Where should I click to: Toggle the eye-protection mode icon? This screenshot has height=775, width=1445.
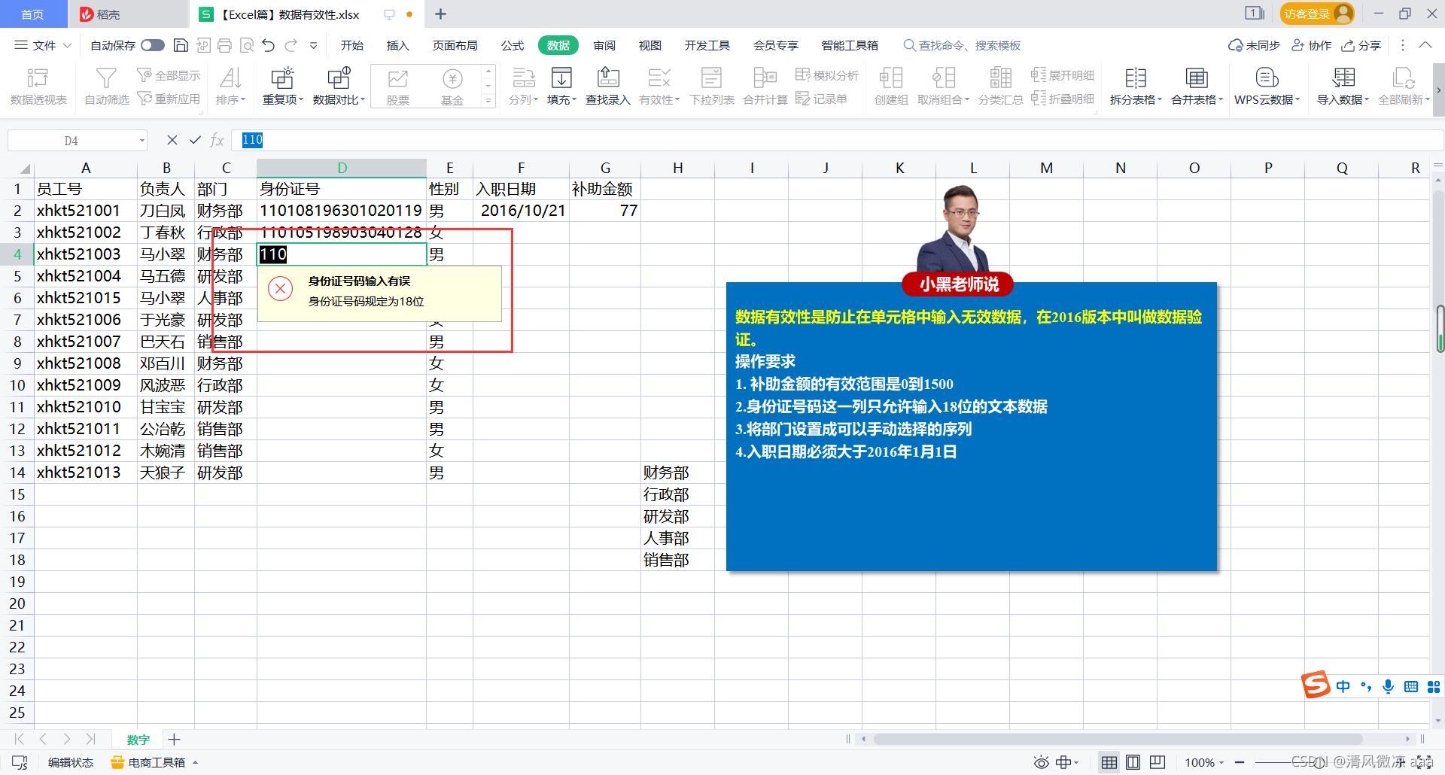point(1041,762)
